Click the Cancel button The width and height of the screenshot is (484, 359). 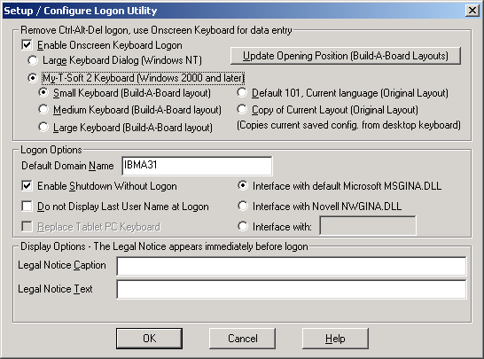242,339
